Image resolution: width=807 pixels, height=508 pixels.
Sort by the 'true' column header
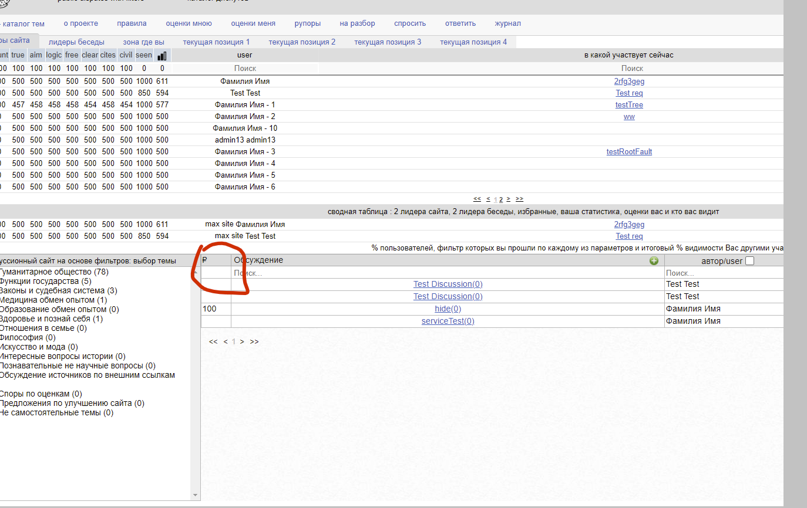pyautogui.click(x=18, y=55)
